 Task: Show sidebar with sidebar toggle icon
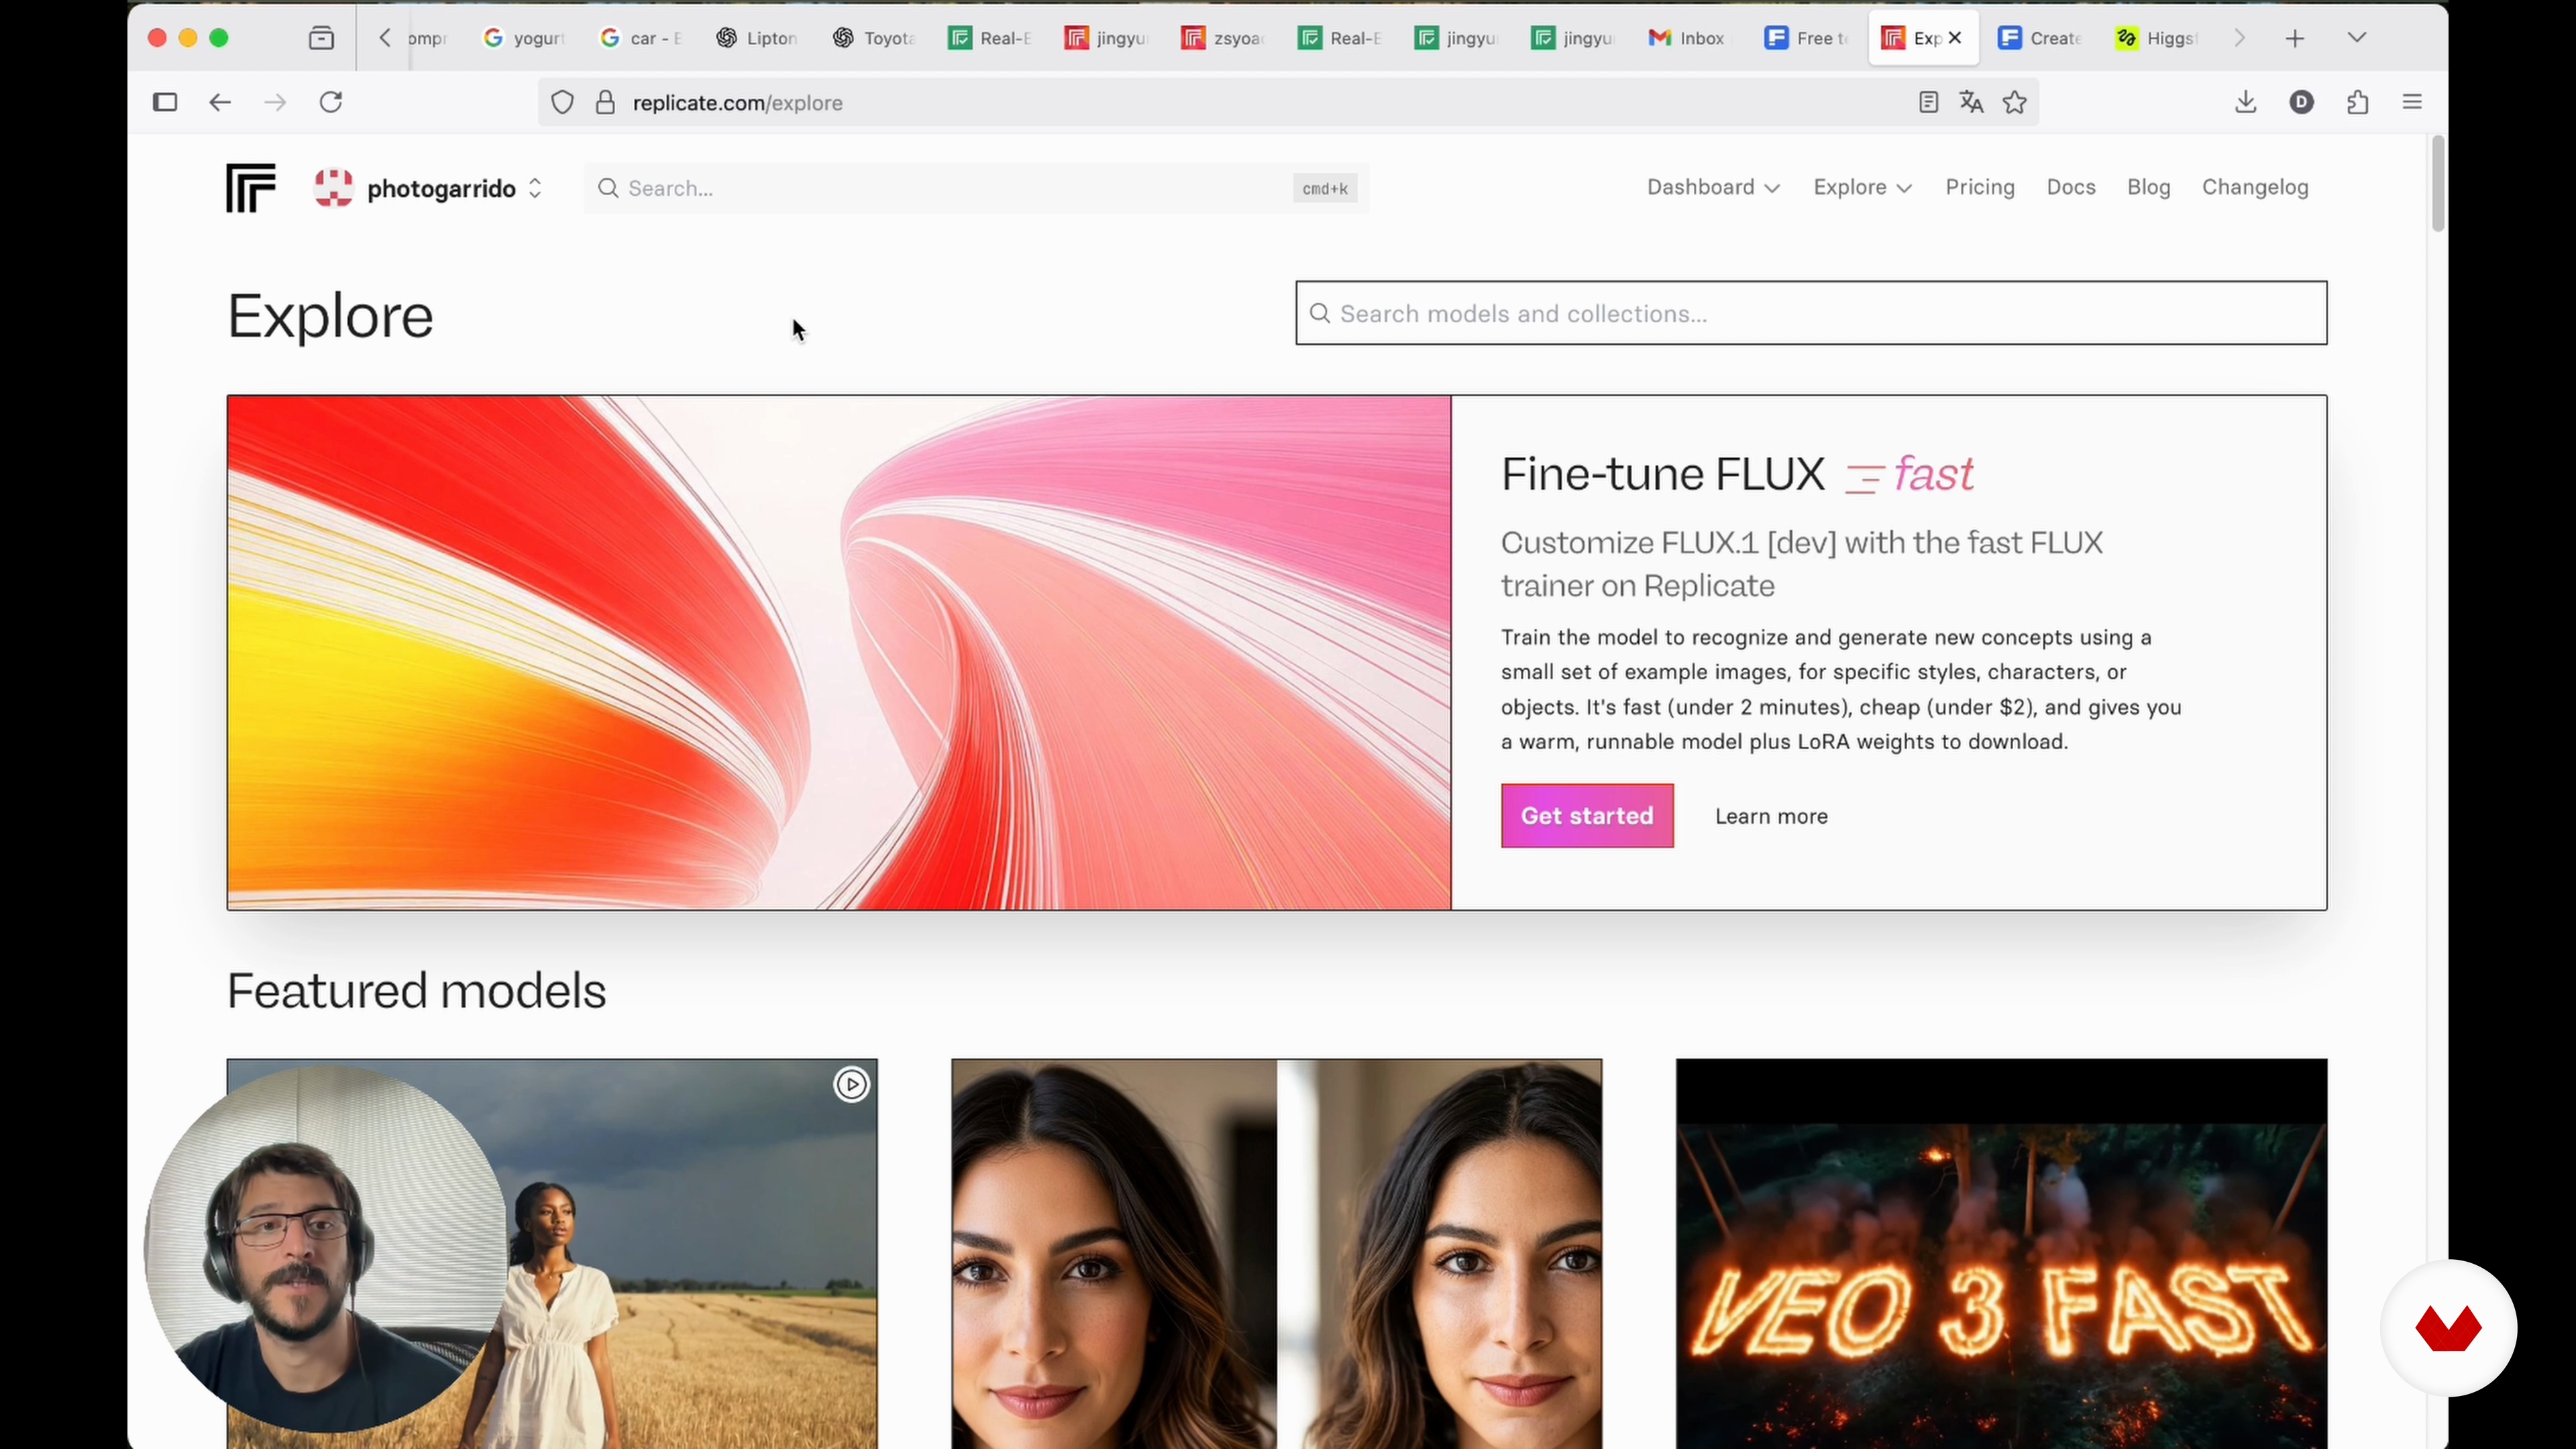pyautogui.click(x=165, y=102)
